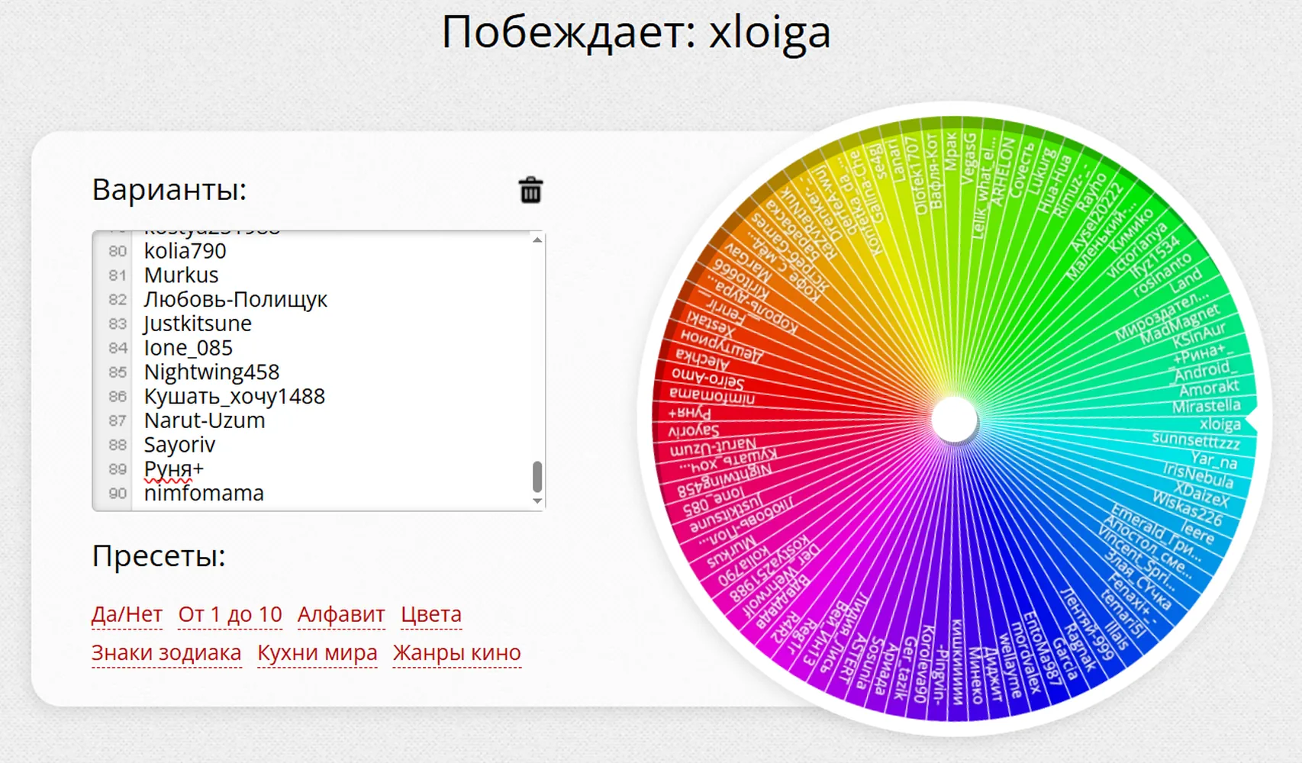Click the trash icon to clear variants
Image resolution: width=1302 pixels, height=763 pixels.
pos(530,189)
